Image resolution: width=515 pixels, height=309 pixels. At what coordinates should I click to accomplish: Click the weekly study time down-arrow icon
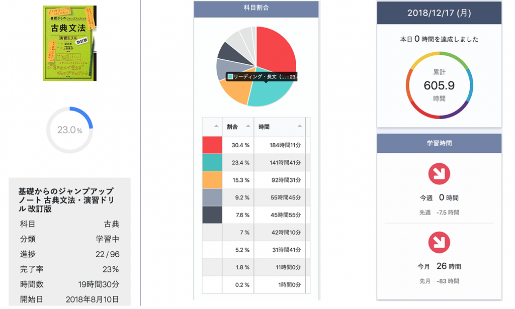[439, 174]
